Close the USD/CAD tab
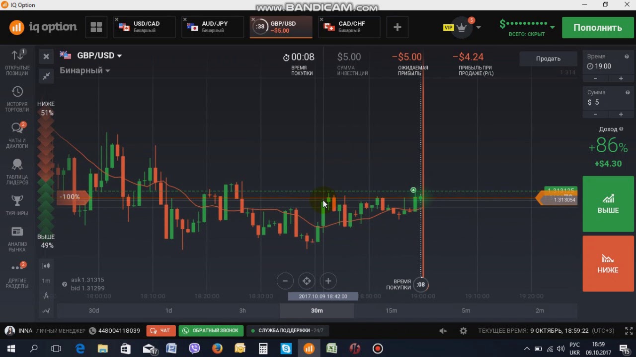Image resolution: width=636 pixels, height=357 pixels. pyautogui.click(x=117, y=20)
